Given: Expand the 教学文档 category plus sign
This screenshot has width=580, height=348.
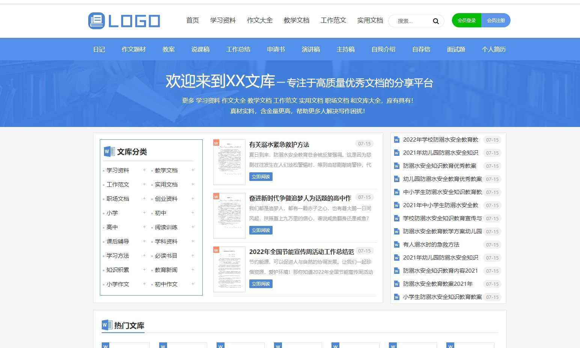Looking at the screenshot, I should pos(193,170).
